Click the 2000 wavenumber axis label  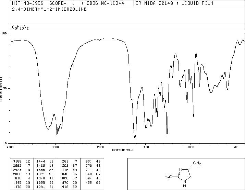pyautogui.click(x=100, y=147)
